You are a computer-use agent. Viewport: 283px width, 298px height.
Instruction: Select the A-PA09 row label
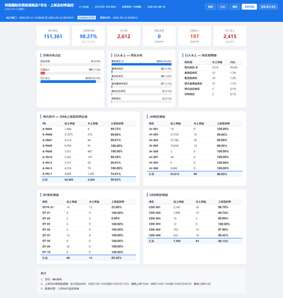[x=47, y=151]
